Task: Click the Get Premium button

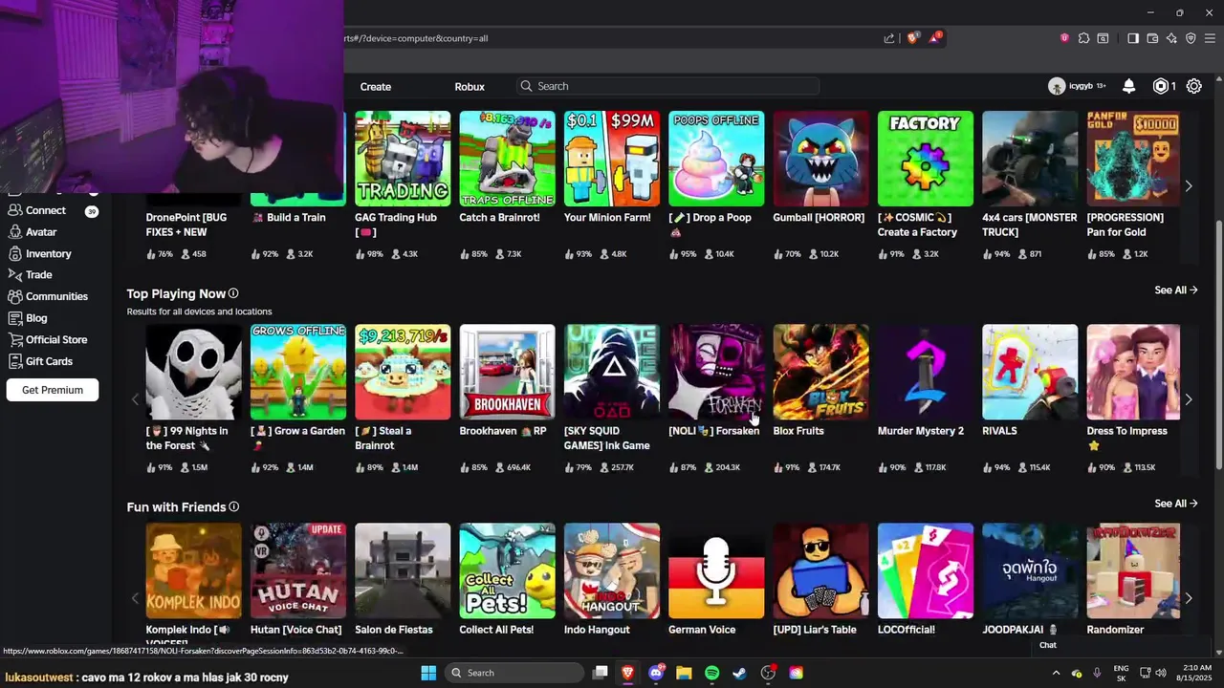Action: coord(53,390)
